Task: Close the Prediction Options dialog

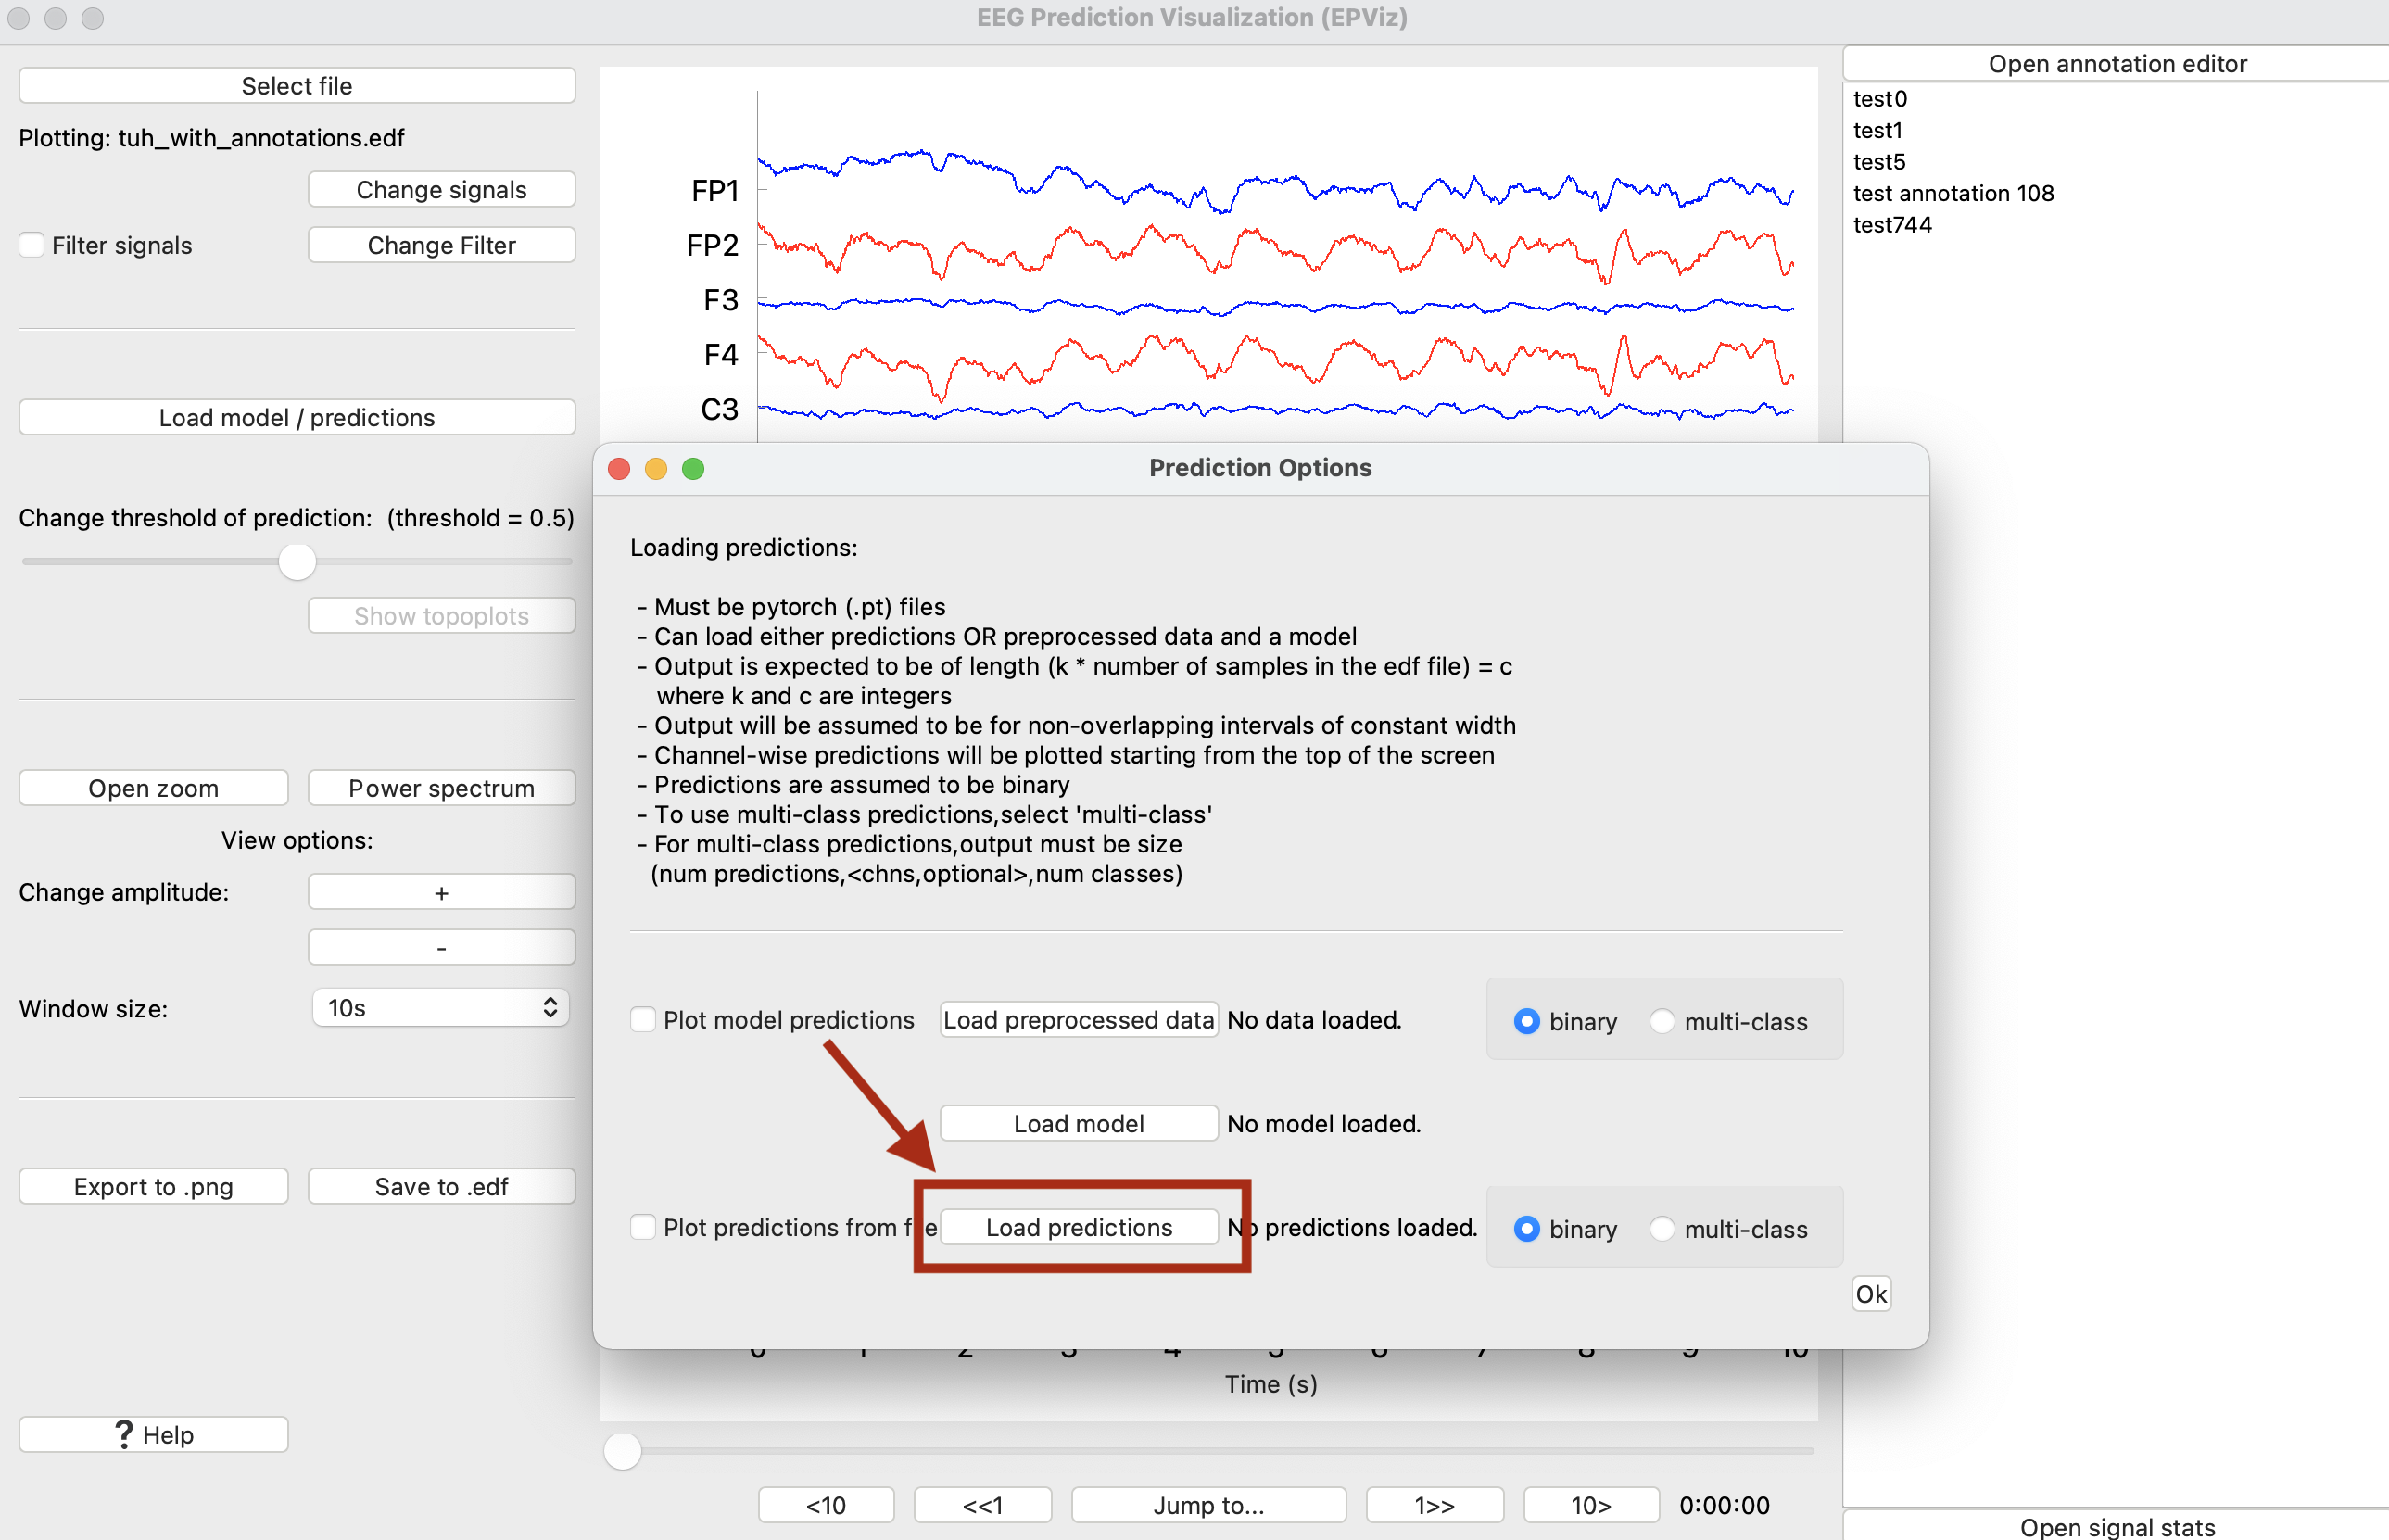Action: pos(619,469)
